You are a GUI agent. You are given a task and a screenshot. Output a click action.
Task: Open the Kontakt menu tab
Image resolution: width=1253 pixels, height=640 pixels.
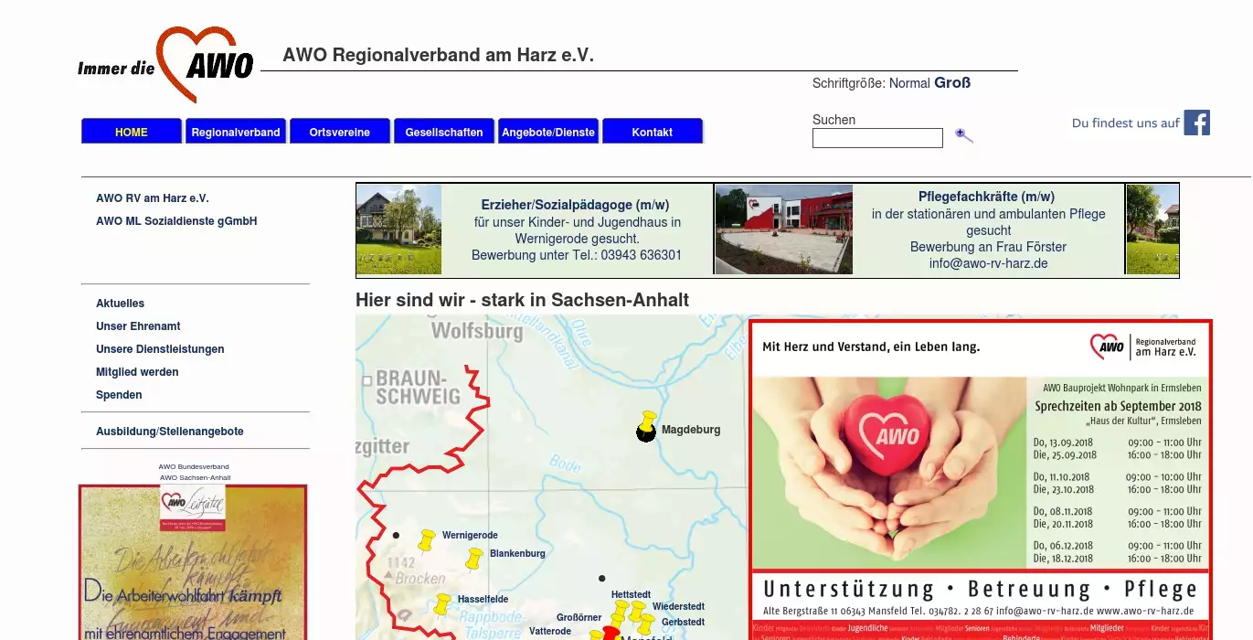pyautogui.click(x=653, y=132)
